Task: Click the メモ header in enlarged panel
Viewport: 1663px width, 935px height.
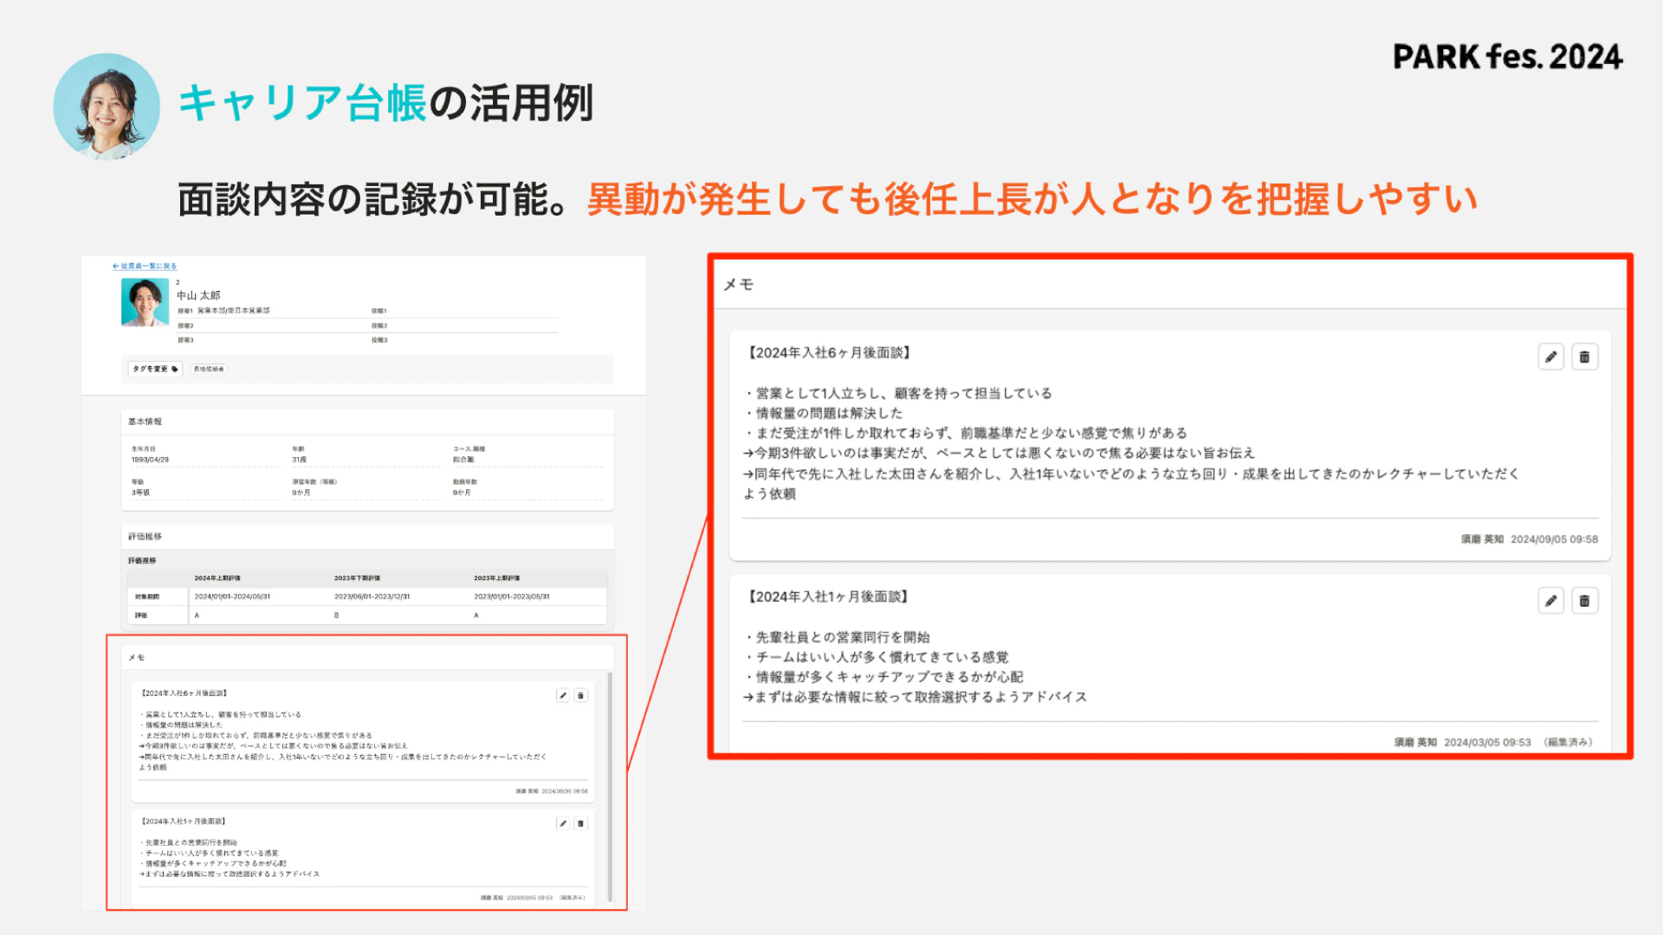Action: [x=738, y=284]
